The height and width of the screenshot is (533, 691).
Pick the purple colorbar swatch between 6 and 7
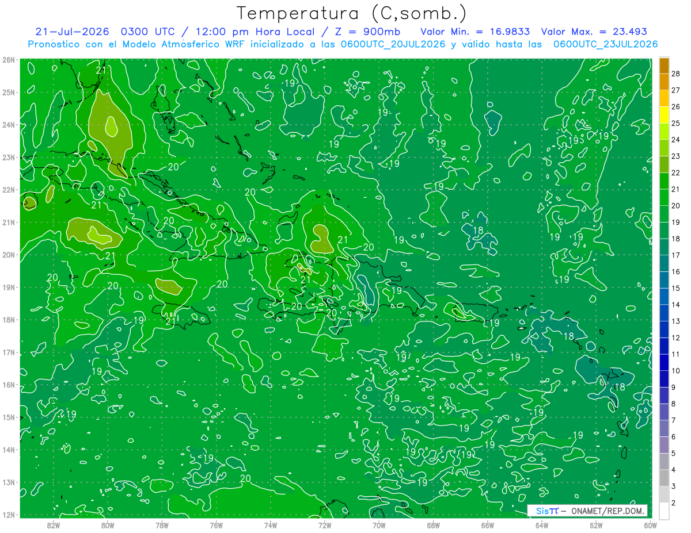(664, 428)
